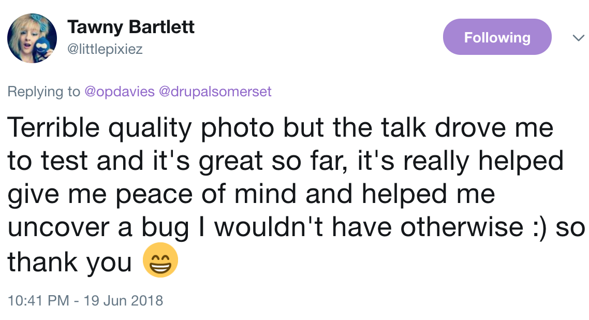Visit the @drupalsomerset mention link
Screen dimensions: 589x320
click(215, 92)
